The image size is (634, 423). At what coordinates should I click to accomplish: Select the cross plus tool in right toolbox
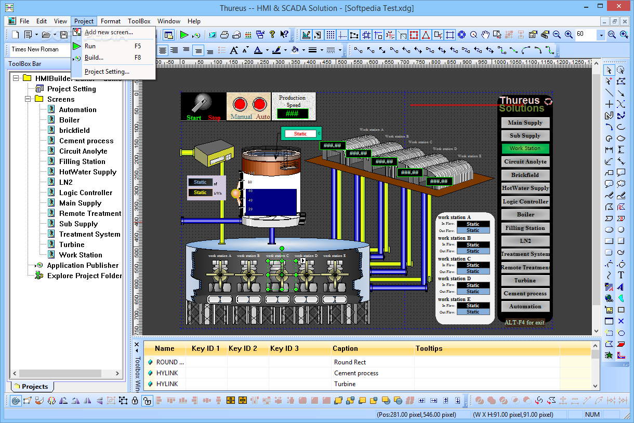[x=609, y=104]
